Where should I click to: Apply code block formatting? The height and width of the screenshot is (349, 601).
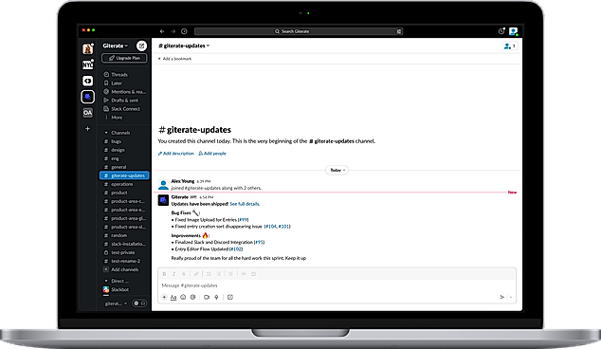point(253,274)
